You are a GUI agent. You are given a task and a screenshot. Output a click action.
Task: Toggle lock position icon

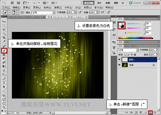click(x=132, y=55)
